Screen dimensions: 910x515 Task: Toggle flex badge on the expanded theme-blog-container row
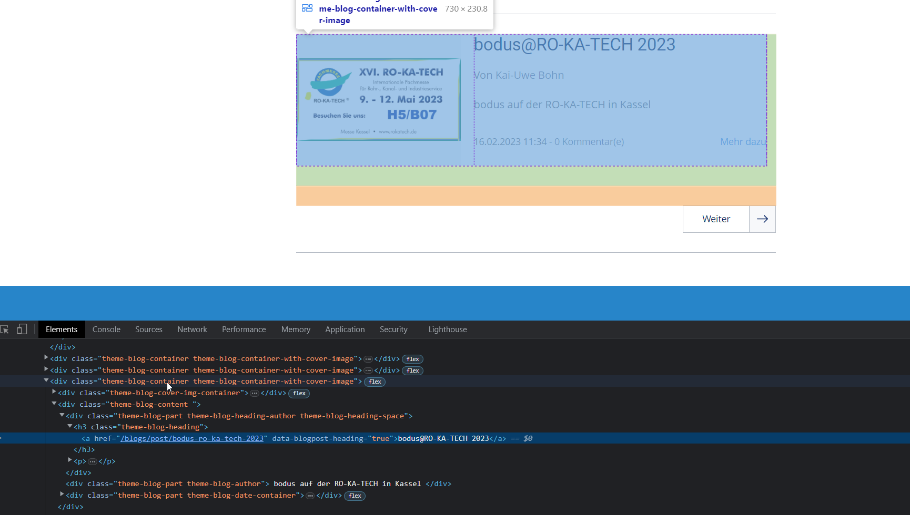pos(375,382)
